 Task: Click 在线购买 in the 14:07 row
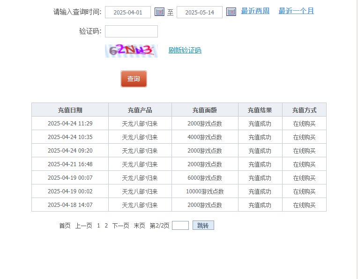click(304, 205)
